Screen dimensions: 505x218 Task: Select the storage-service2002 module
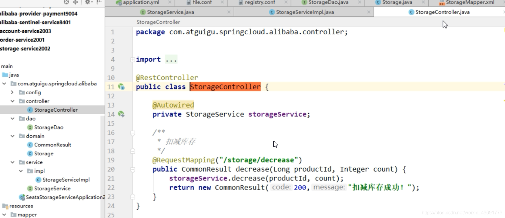tap(25, 49)
